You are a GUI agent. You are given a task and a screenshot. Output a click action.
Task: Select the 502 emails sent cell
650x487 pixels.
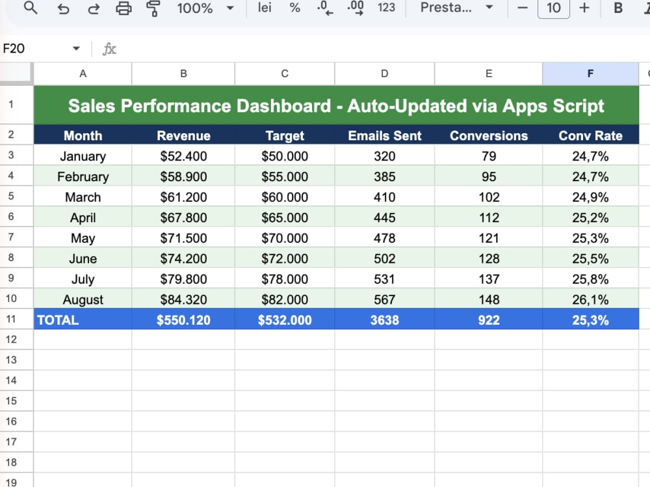(385, 258)
